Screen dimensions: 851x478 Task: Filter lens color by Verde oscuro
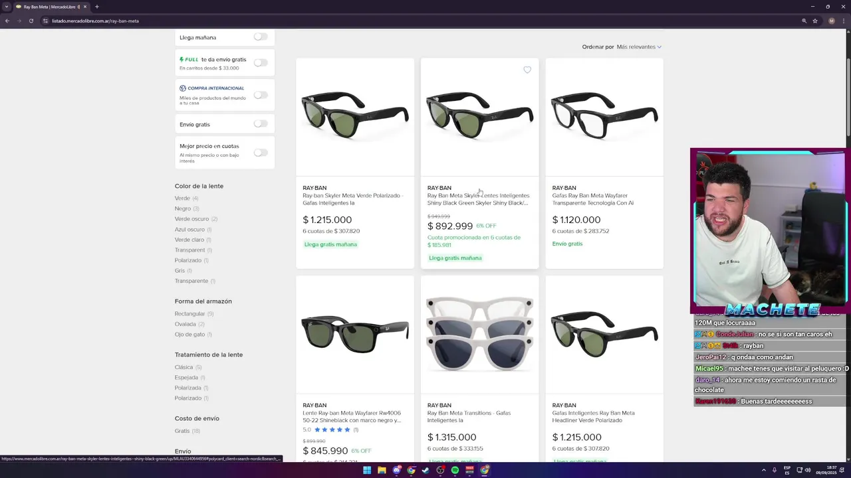[191, 218]
